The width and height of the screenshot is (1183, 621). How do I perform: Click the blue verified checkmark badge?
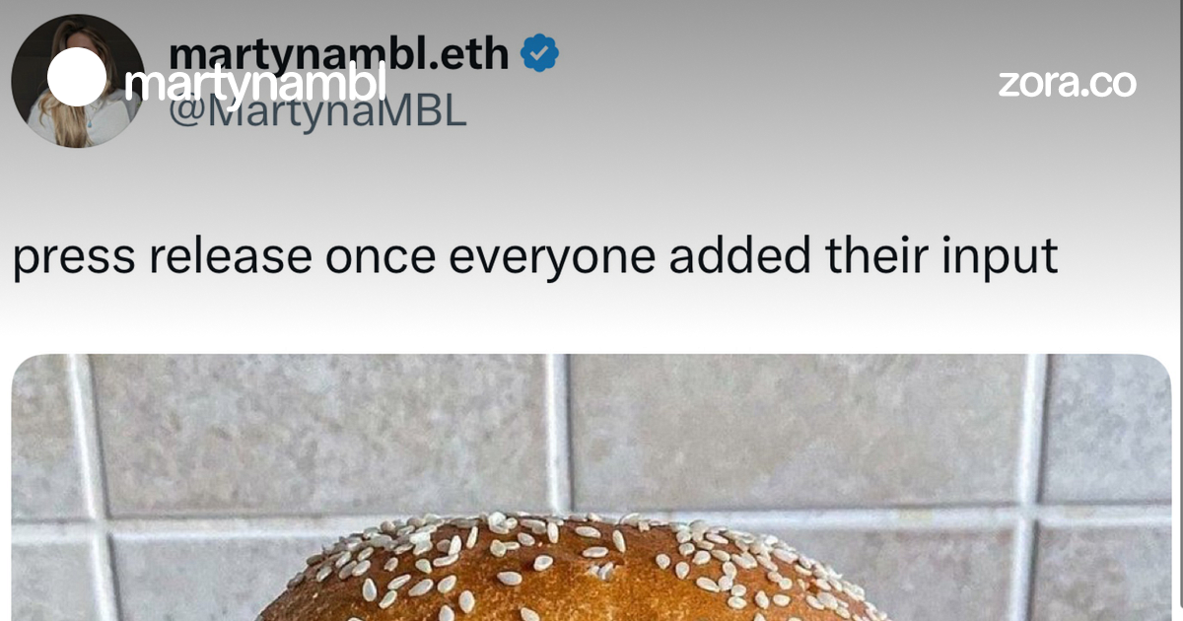[x=539, y=52]
